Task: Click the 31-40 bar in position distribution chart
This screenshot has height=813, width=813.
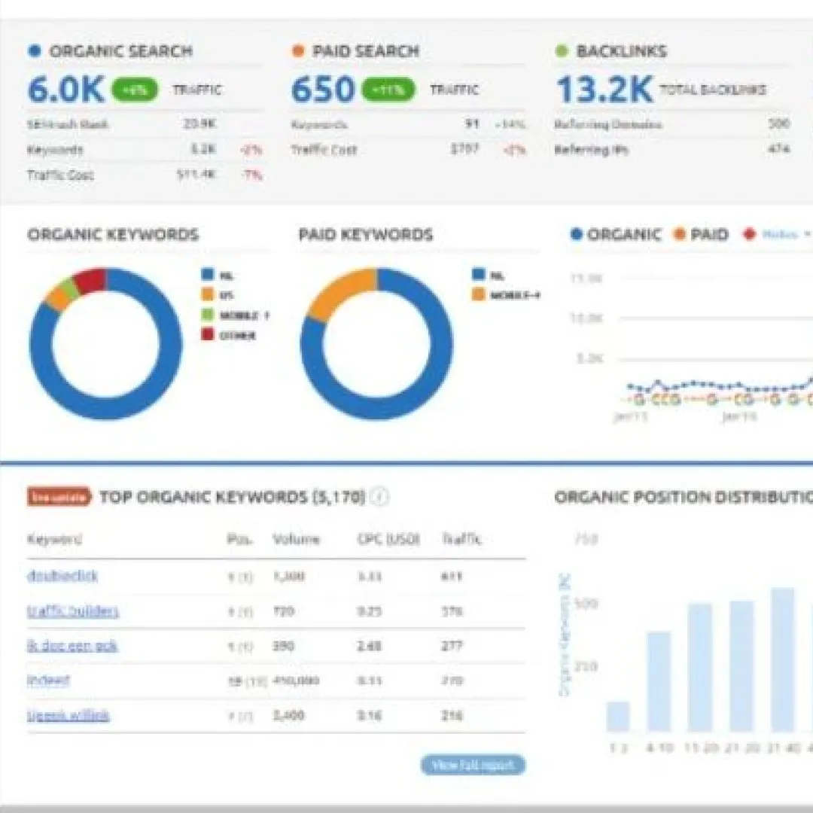Action: point(783,659)
